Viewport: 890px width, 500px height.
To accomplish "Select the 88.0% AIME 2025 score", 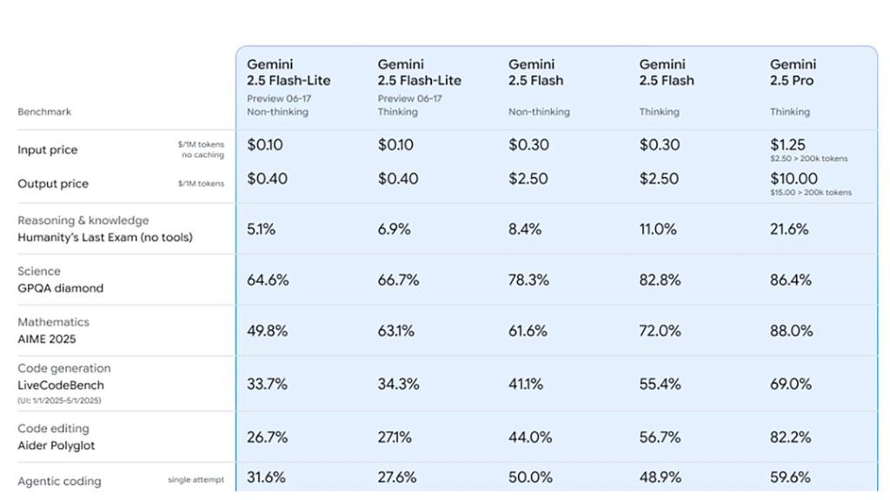I will 791,331.
